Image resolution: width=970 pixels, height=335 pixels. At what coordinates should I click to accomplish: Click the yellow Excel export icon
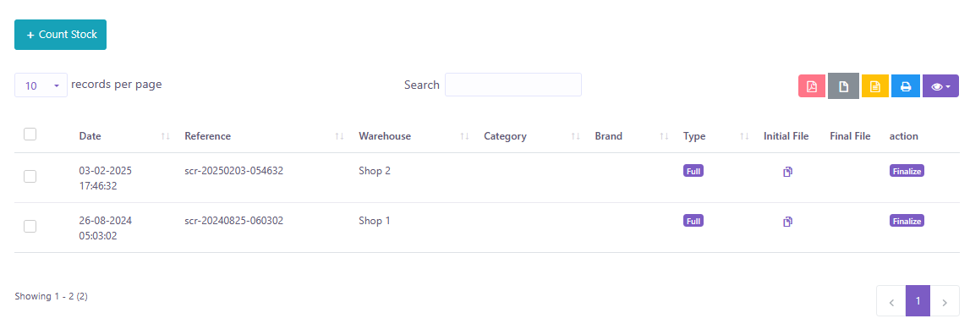tap(874, 86)
